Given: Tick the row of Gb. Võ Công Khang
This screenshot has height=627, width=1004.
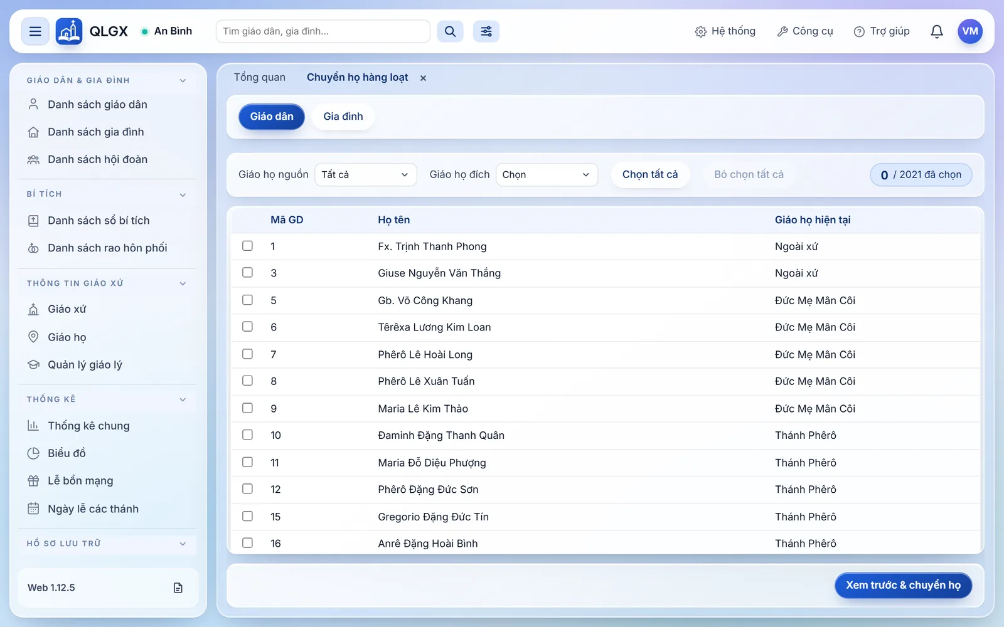Looking at the screenshot, I should (x=248, y=300).
